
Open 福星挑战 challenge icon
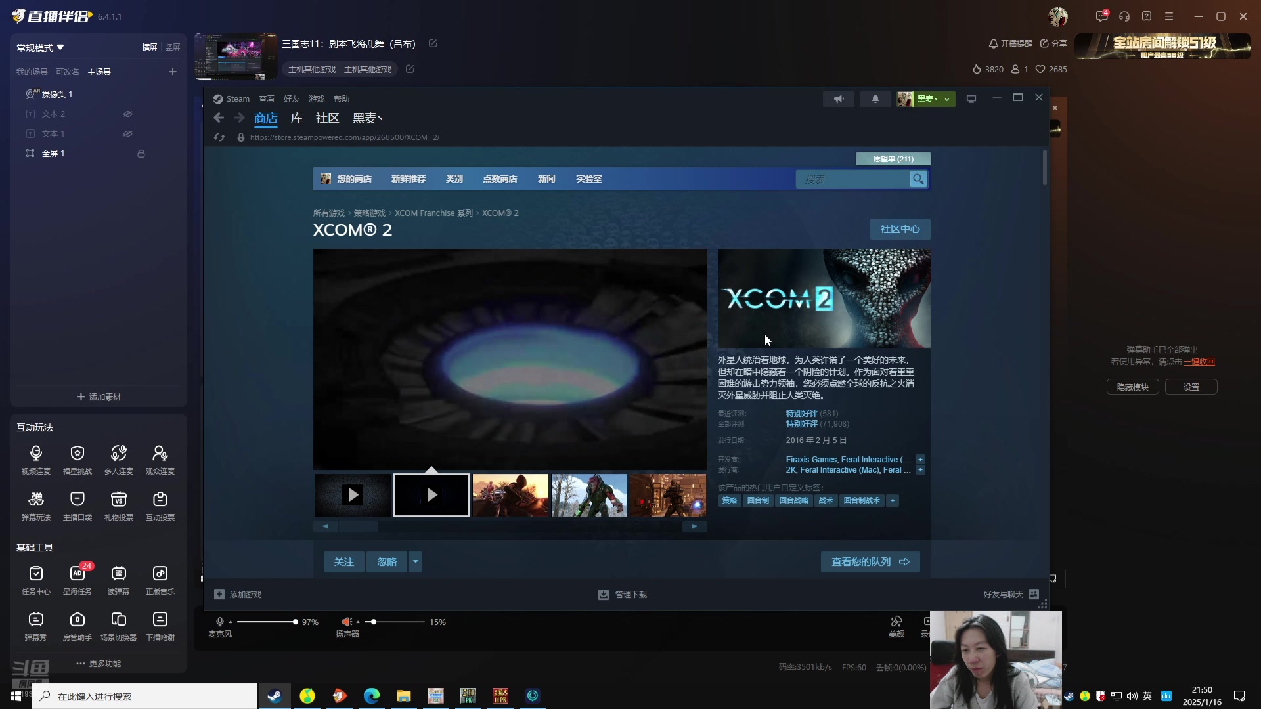click(x=77, y=460)
